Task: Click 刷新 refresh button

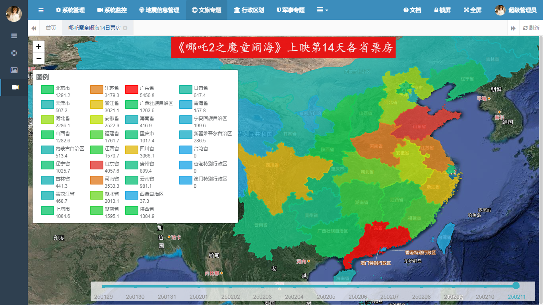Action: (531, 28)
